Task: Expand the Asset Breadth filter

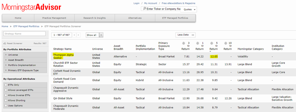Action: pyautogui.click(x=25, y=60)
